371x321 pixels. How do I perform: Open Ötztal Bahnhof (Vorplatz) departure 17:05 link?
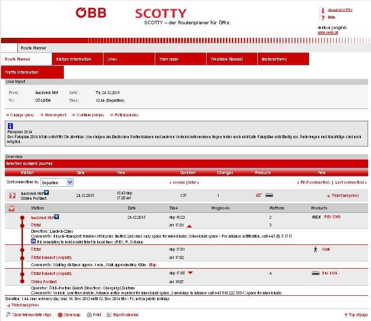click(x=51, y=273)
